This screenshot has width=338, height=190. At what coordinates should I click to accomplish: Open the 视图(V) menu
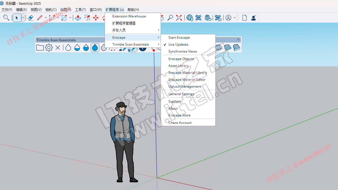click(36, 10)
